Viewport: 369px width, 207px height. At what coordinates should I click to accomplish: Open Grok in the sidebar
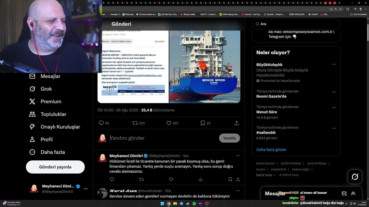click(x=41, y=89)
